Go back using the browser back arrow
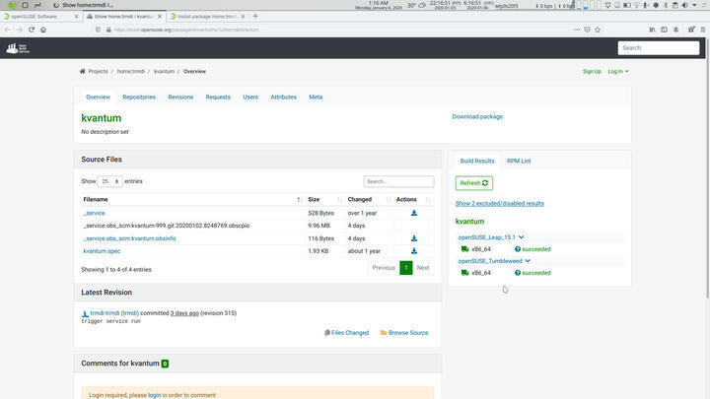Viewport: 710px width, 399px height. (x=7, y=30)
